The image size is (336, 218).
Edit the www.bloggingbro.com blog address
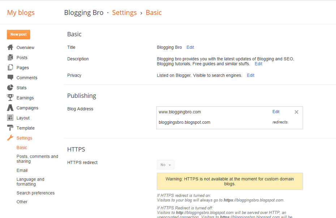click(276, 112)
